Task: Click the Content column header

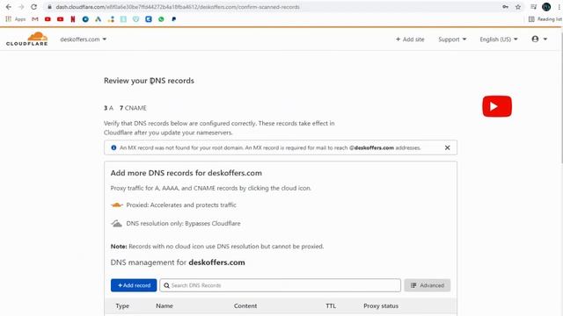Action: click(x=245, y=305)
